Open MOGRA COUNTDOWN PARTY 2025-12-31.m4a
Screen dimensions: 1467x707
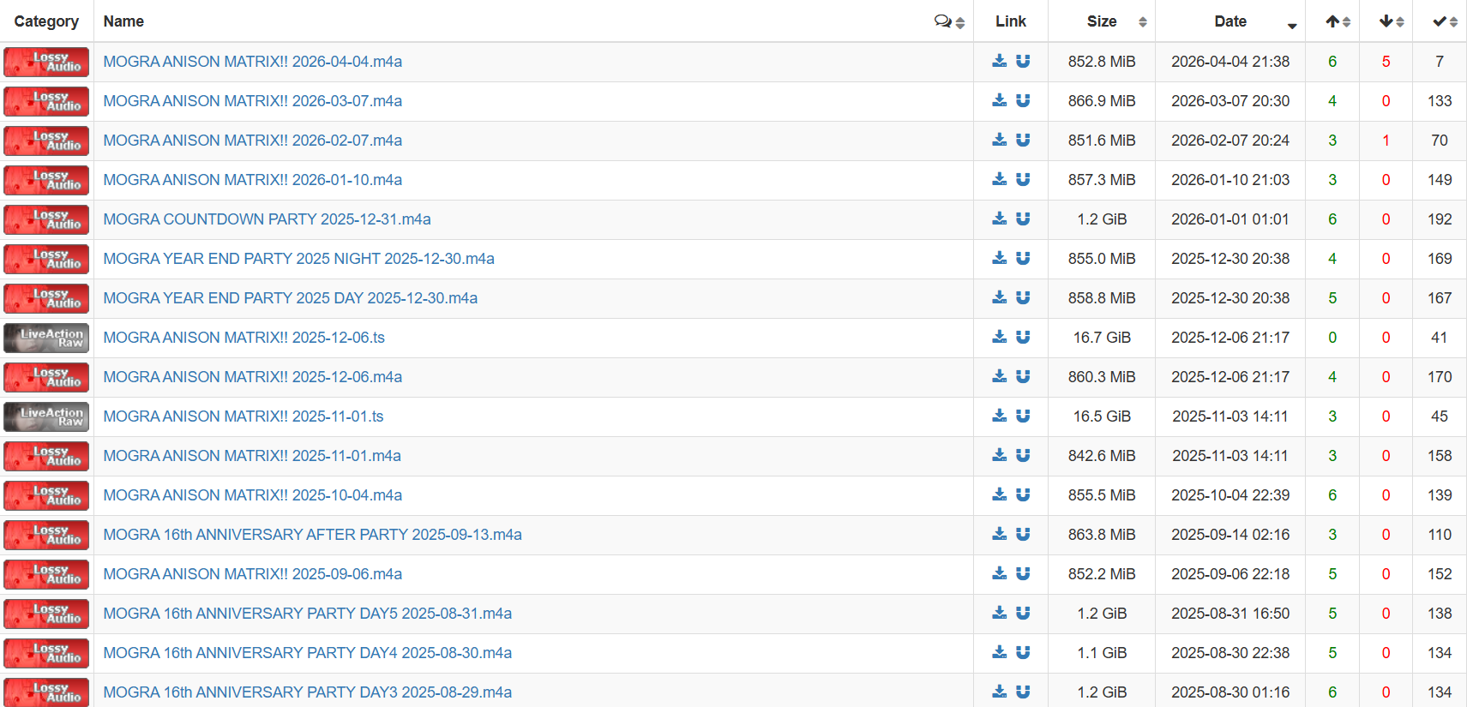coord(268,219)
